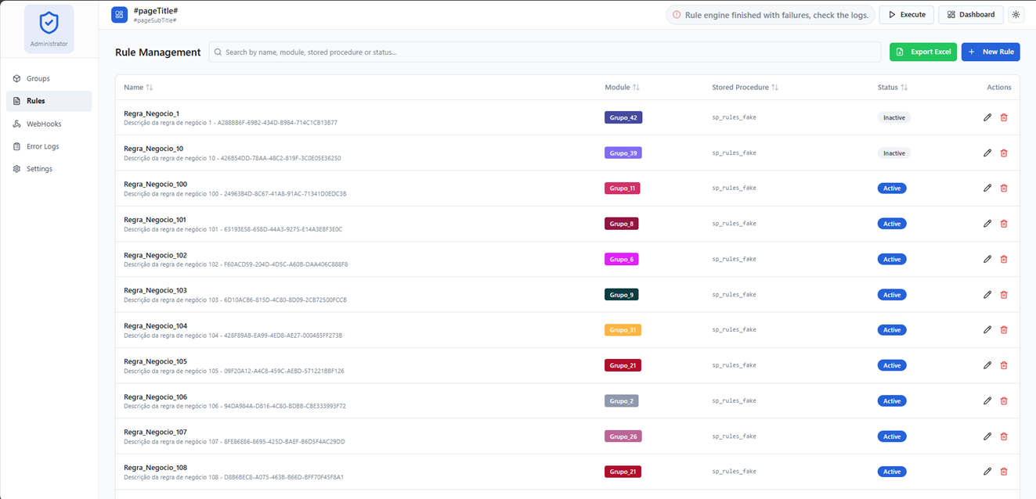This screenshot has height=499, width=1036.
Task: Open Settings in the sidebar
Action: pos(49,169)
